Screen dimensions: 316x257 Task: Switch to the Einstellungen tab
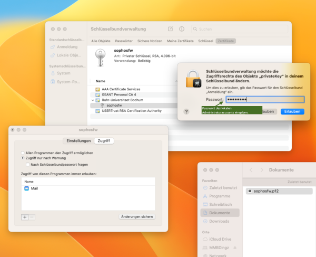point(78,141)
